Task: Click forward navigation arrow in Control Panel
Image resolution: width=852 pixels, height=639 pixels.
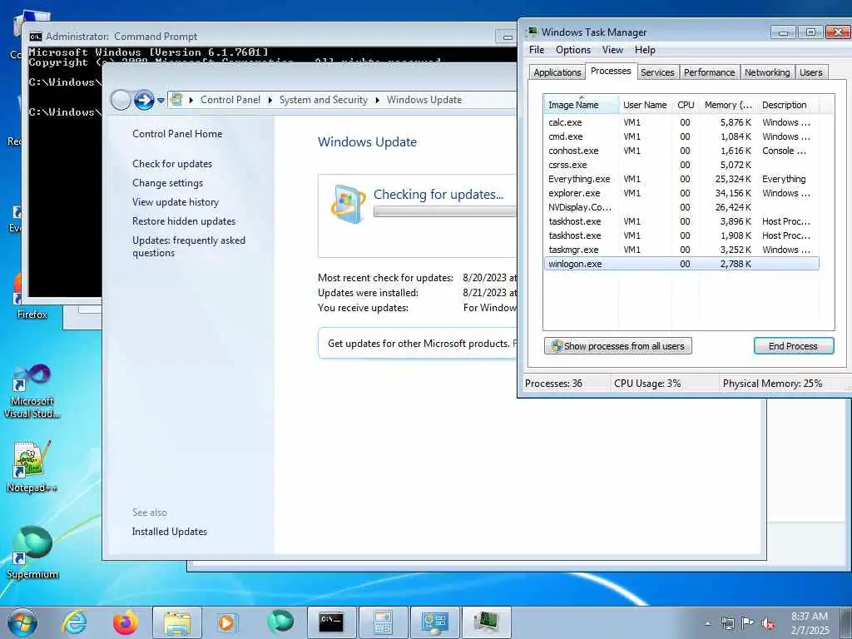Action: pos(144,100)
